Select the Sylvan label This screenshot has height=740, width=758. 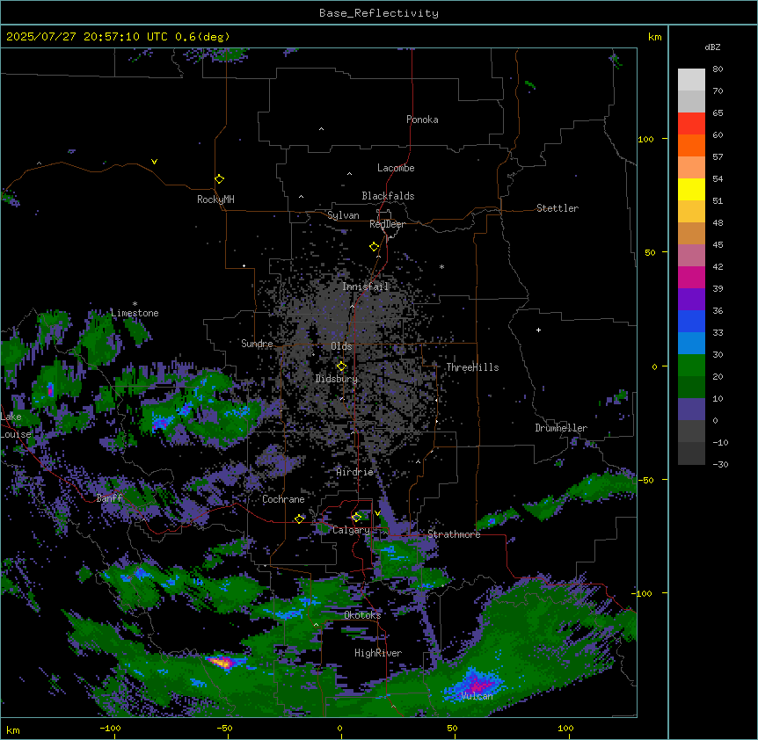click(343, 215)
